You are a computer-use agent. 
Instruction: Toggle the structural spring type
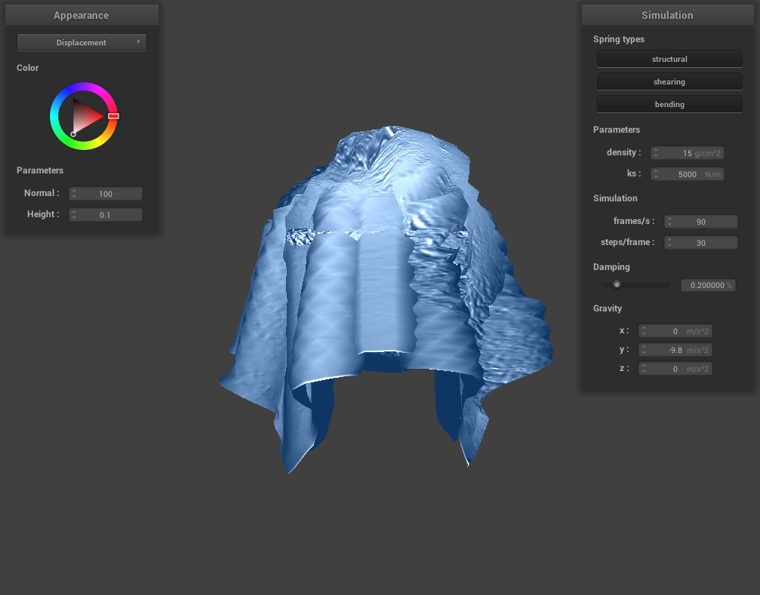click(669, 59)
